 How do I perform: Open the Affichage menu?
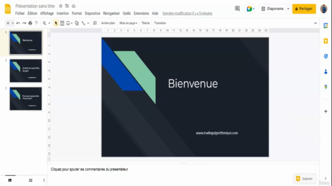click(x=47, y=13)
